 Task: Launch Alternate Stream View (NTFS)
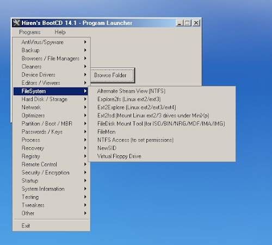(162, 91)
